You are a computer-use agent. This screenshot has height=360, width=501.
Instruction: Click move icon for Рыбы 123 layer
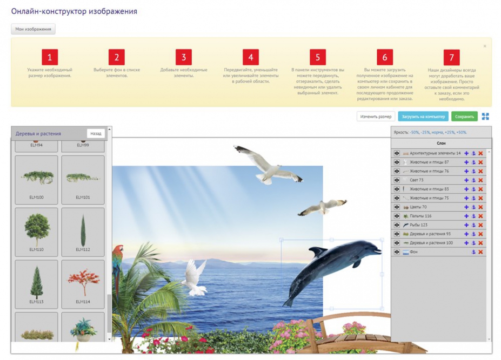(466, 225)
